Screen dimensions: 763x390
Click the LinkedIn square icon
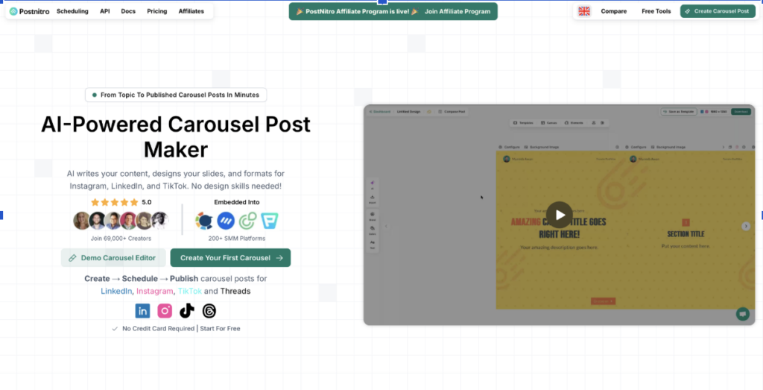[x=142, y=311]
